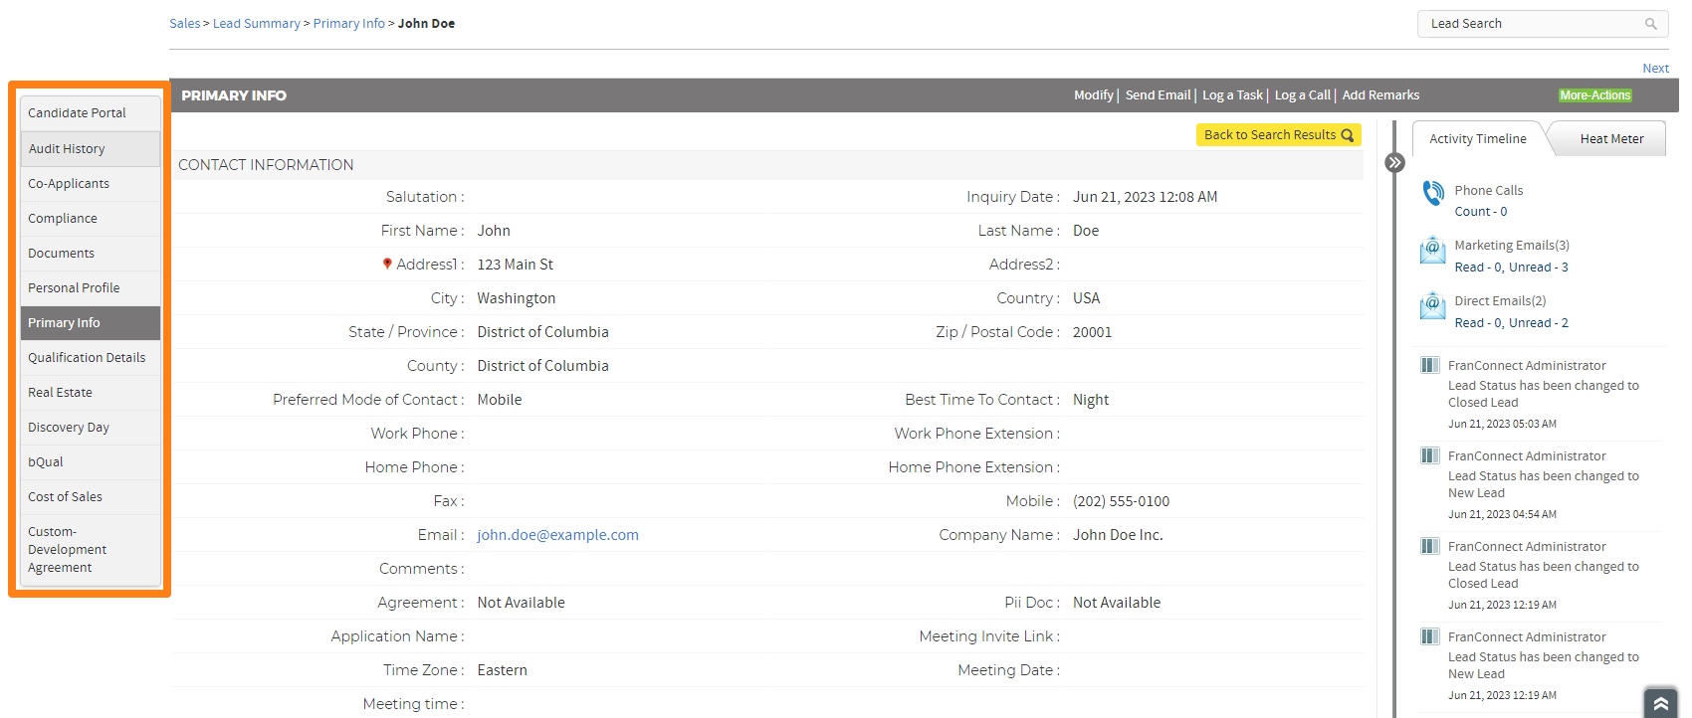Click the Marketing Emails envelope icon

point(1432,250)
